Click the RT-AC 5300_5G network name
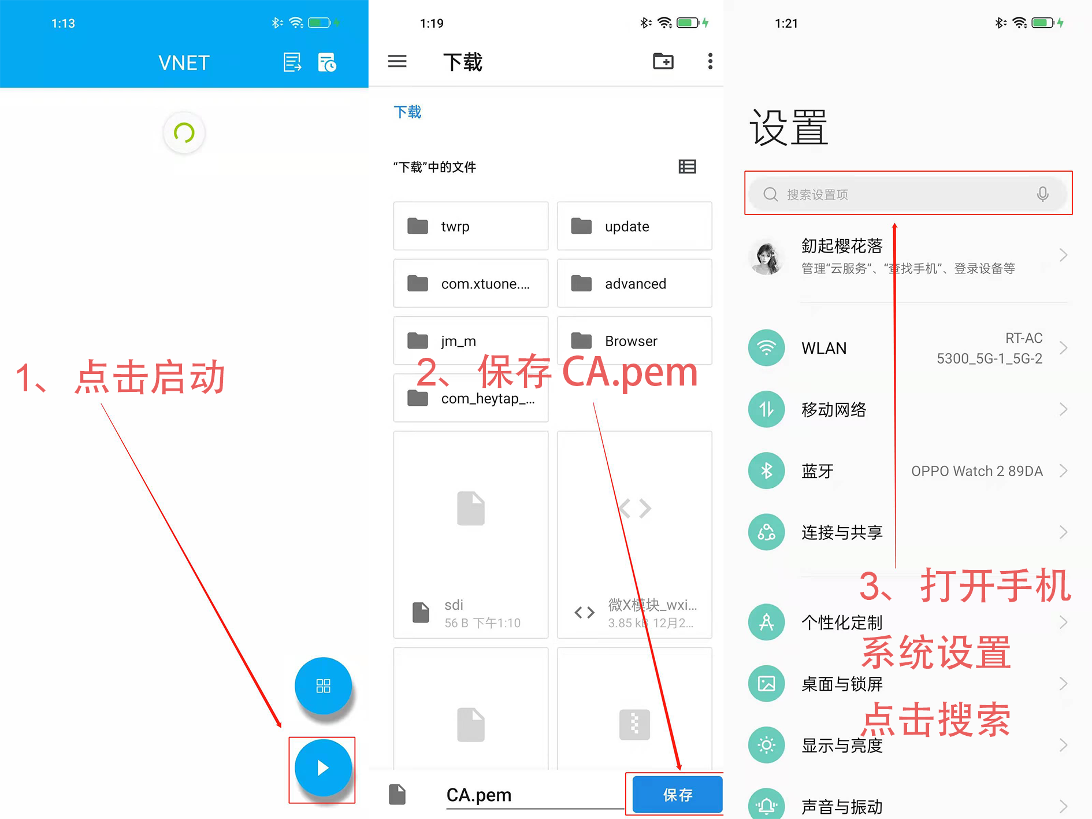 point(989,348)
